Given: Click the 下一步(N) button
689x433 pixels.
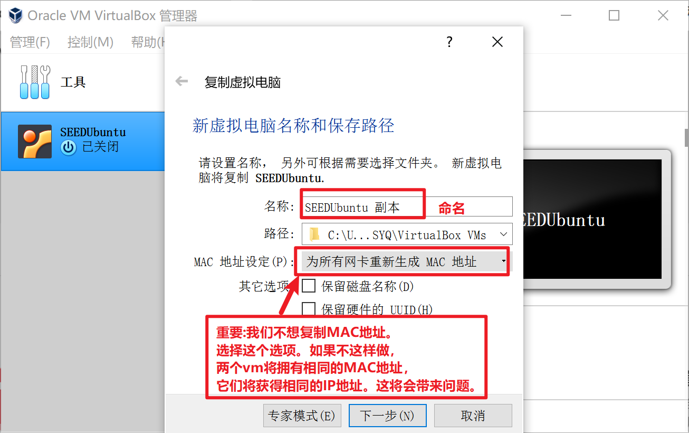Looking at the screenshot, I should click(387, 416).
